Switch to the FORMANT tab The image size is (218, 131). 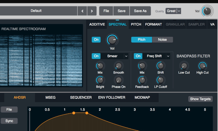154,24
